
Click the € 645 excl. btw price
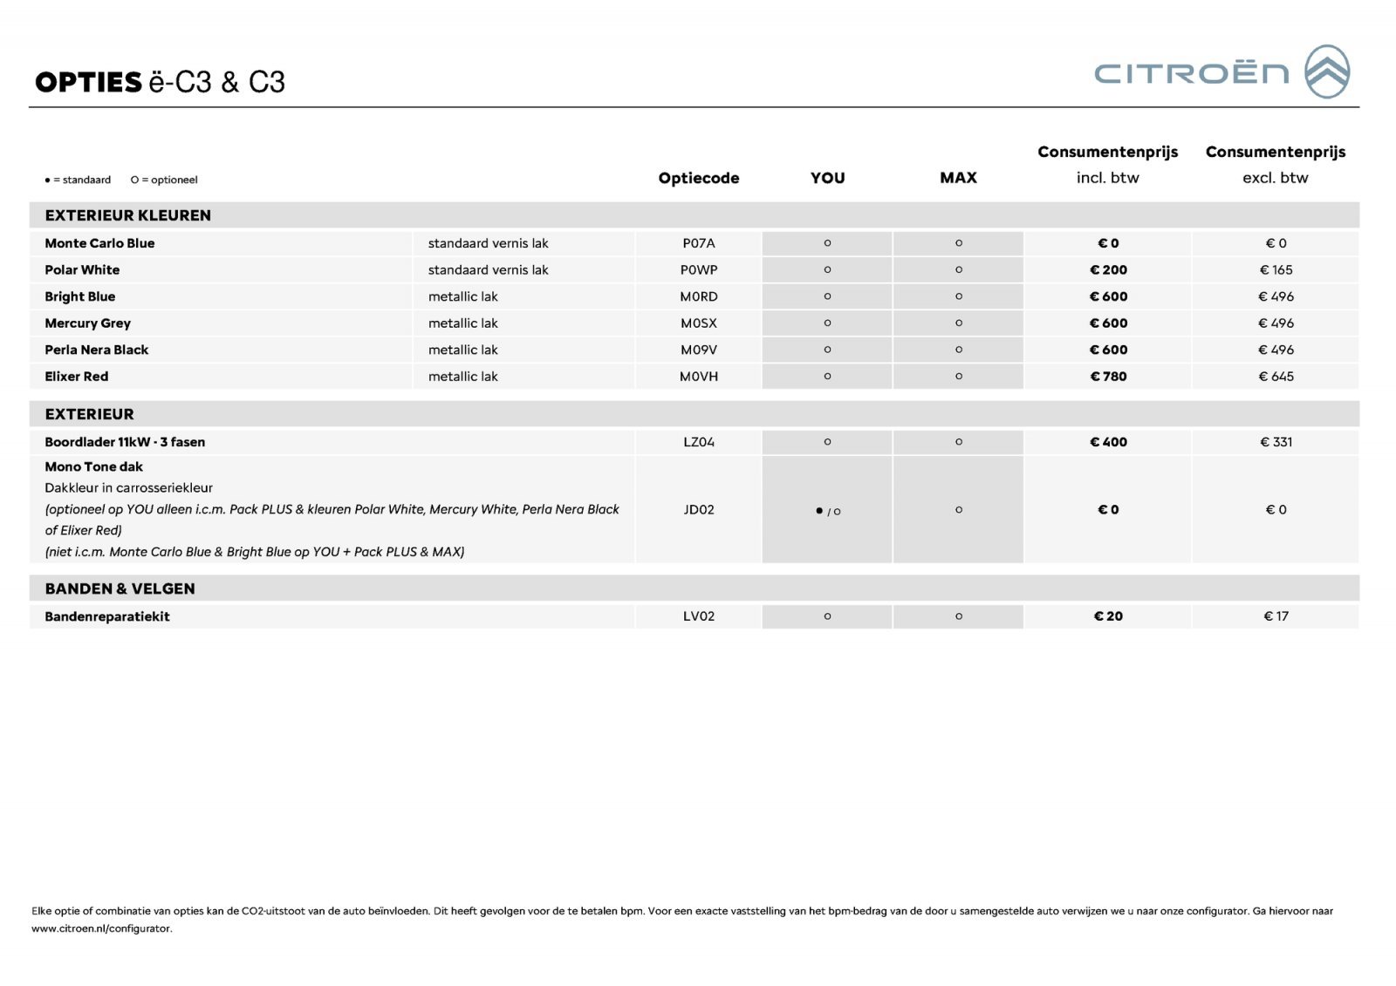coord(1276,377)
